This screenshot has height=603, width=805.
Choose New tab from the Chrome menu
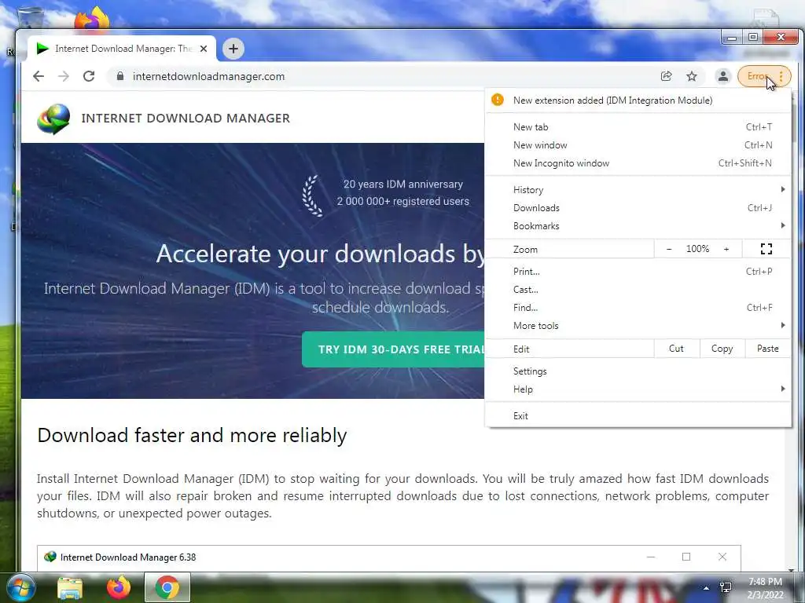tap(638, 126)
